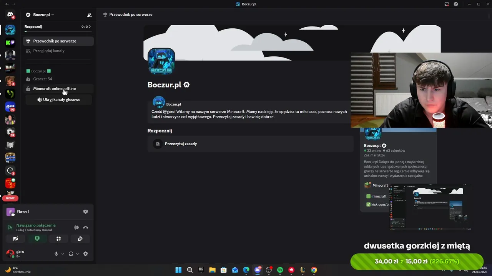The image size is (492, 276).
Task: Expand headphone output options arrow
Action: click(x=77, y=254)
